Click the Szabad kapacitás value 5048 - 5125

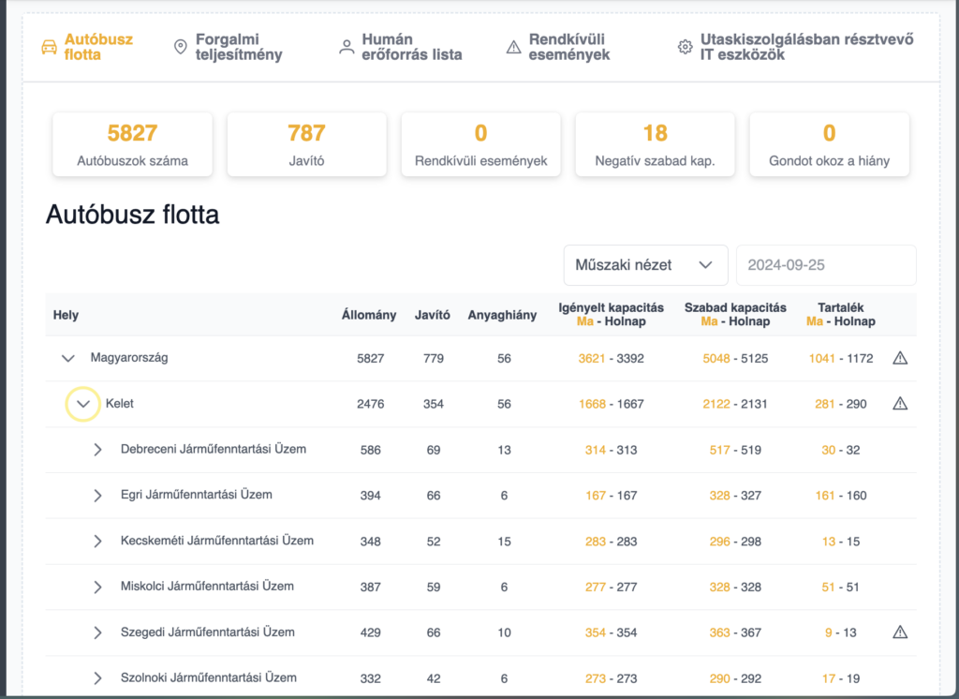(x=735, y=358)
